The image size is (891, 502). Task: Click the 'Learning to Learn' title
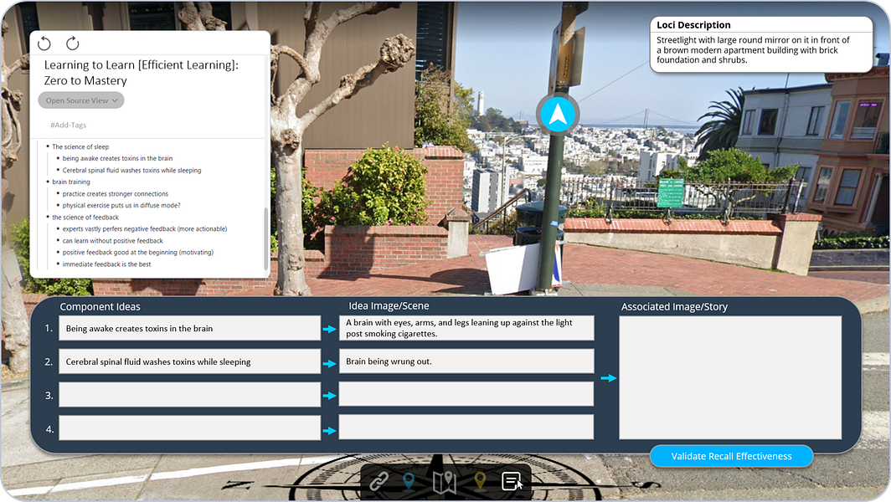point(142,73)
